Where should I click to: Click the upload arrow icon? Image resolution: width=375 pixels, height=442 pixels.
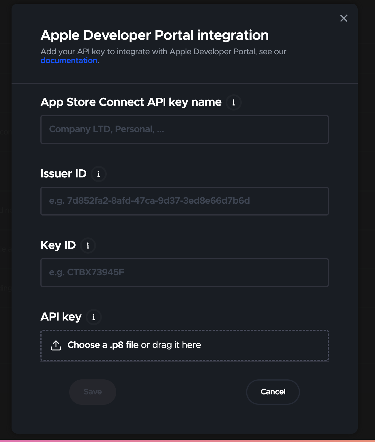(56, 345)
